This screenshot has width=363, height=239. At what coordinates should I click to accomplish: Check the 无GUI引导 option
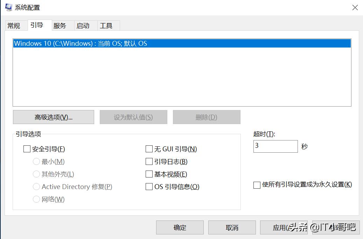tap(149, 149)
